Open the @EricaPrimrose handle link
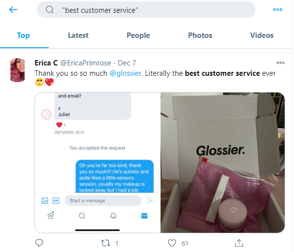Screen dimensions: 294x252 pos(86,63)
